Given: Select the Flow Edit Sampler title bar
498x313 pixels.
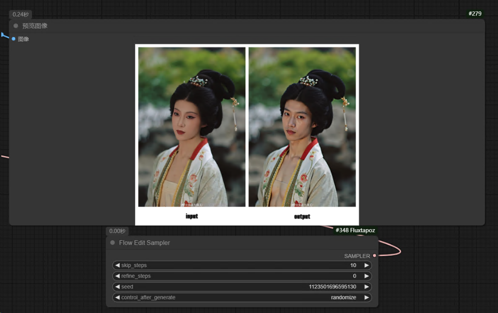Looking at the screenshot, I should pos(145,243).
